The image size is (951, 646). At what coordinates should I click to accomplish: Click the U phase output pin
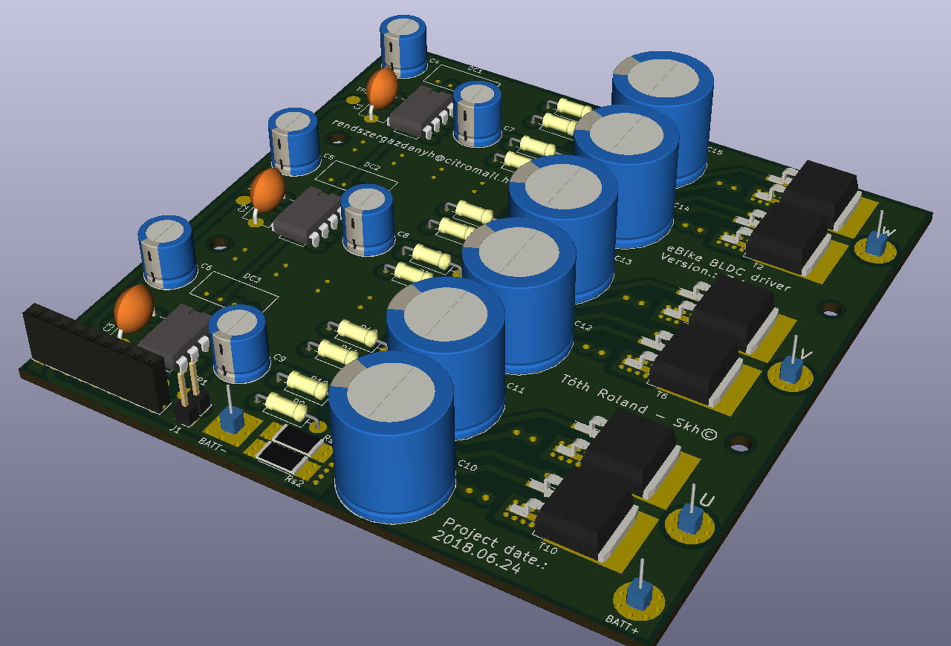(x=690, y=517)
